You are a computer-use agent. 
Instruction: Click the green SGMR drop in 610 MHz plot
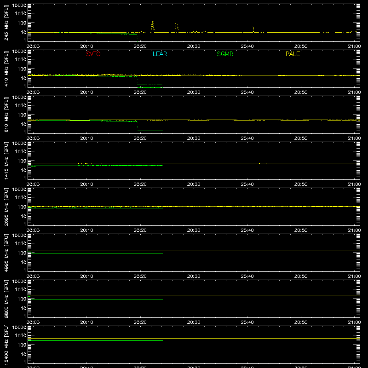pos(137,126)
